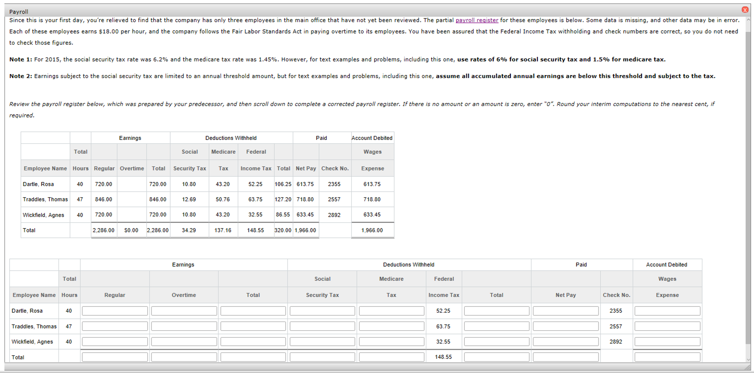Image resolution: width=754 pixels, height=373 pixels.
Task: Select check number 2892 in predecessor table
Action: tap(334, 215)
